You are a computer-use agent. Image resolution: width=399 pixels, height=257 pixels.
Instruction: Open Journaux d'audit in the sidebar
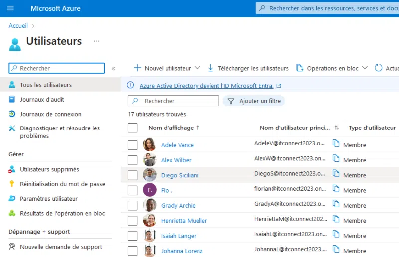[x=42, y=99]
